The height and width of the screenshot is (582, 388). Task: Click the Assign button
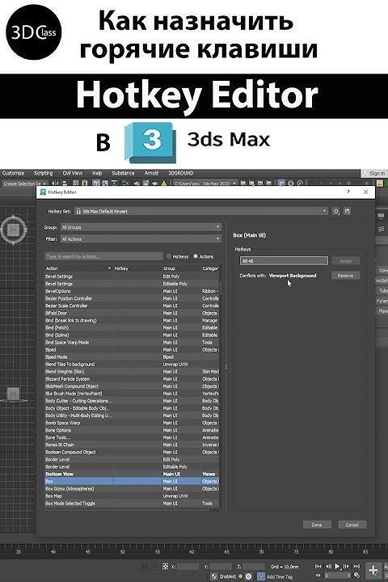(x=345, y=261)
